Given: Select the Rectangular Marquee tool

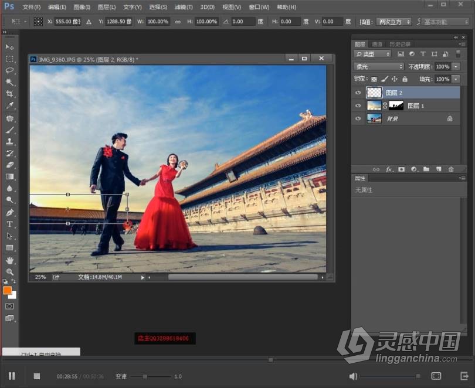Looking at the screenshot, I should 10,59.
